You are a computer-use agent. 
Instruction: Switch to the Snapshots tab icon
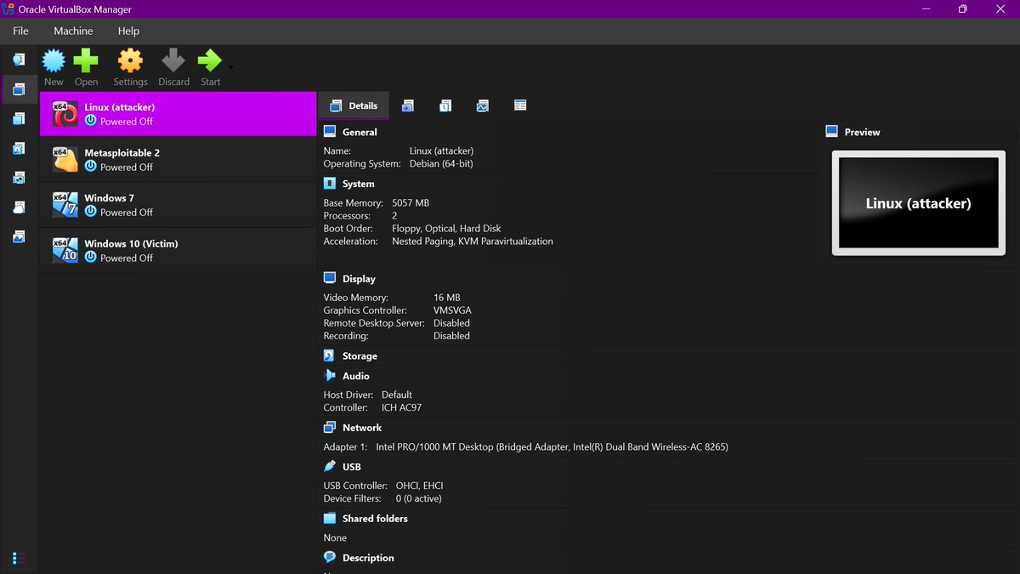click(408, 105)
